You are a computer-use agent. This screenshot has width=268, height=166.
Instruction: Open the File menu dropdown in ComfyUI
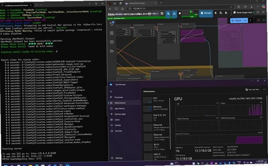tap(155, 13)
